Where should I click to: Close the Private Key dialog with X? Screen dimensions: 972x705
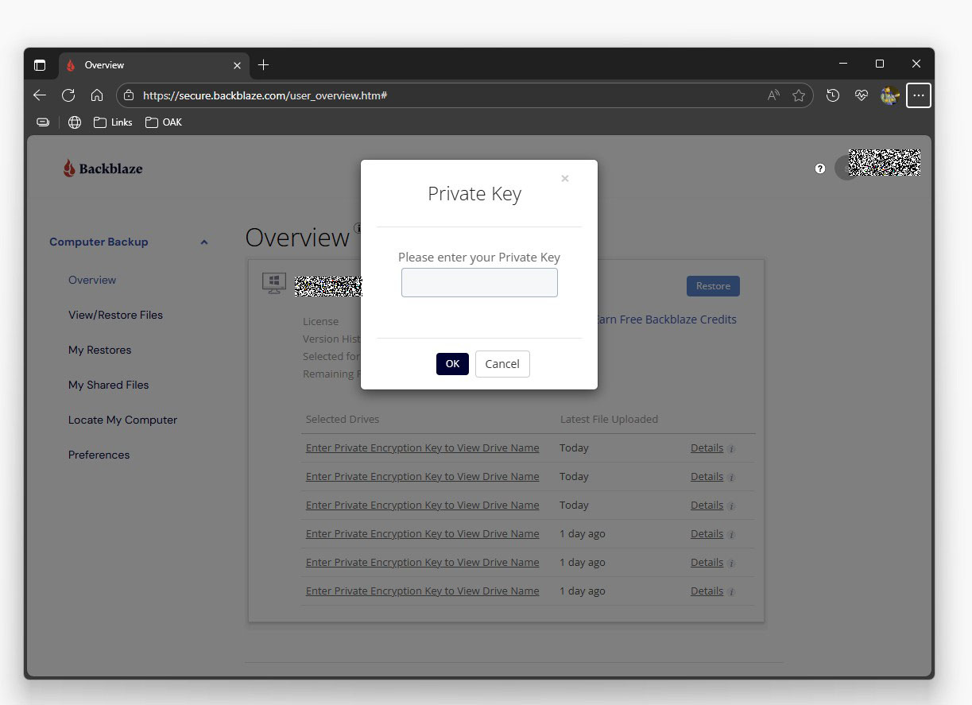pyautogui.click(x=565, y=179)
